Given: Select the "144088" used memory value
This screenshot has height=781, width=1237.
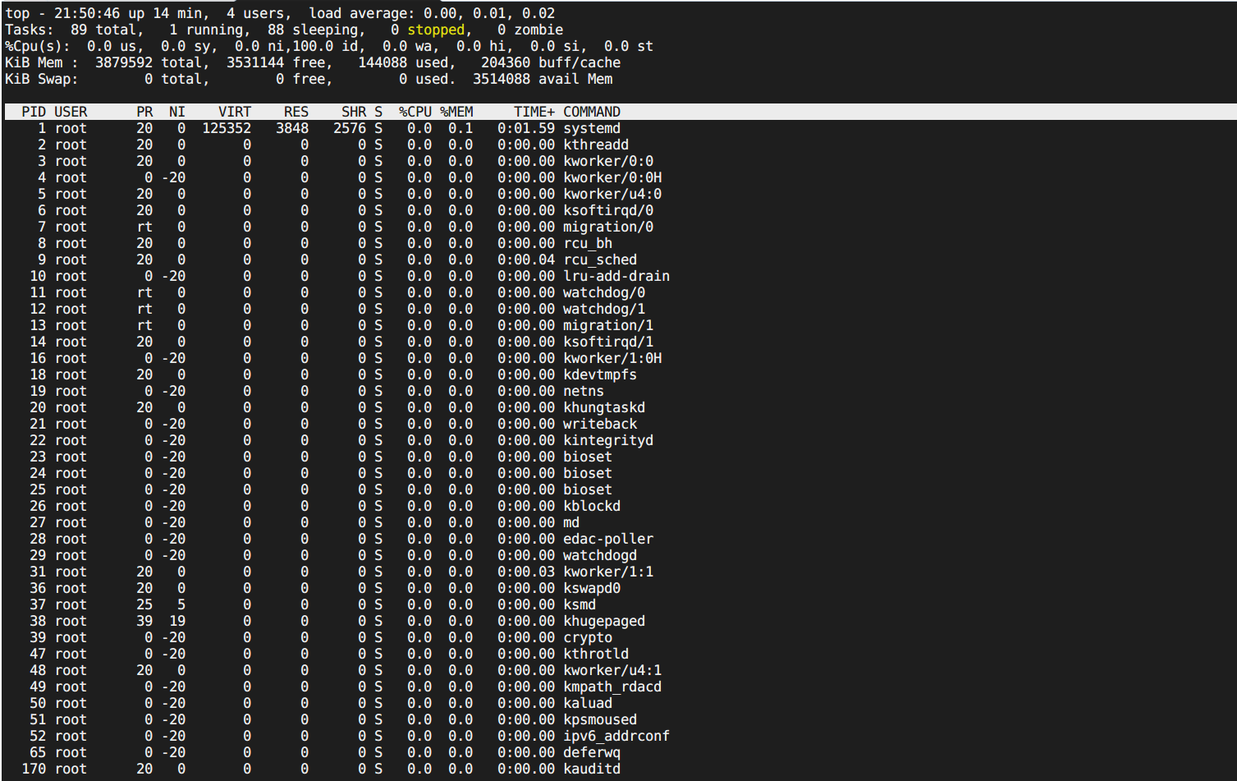Looking at the screenshot, I should 383,62.
